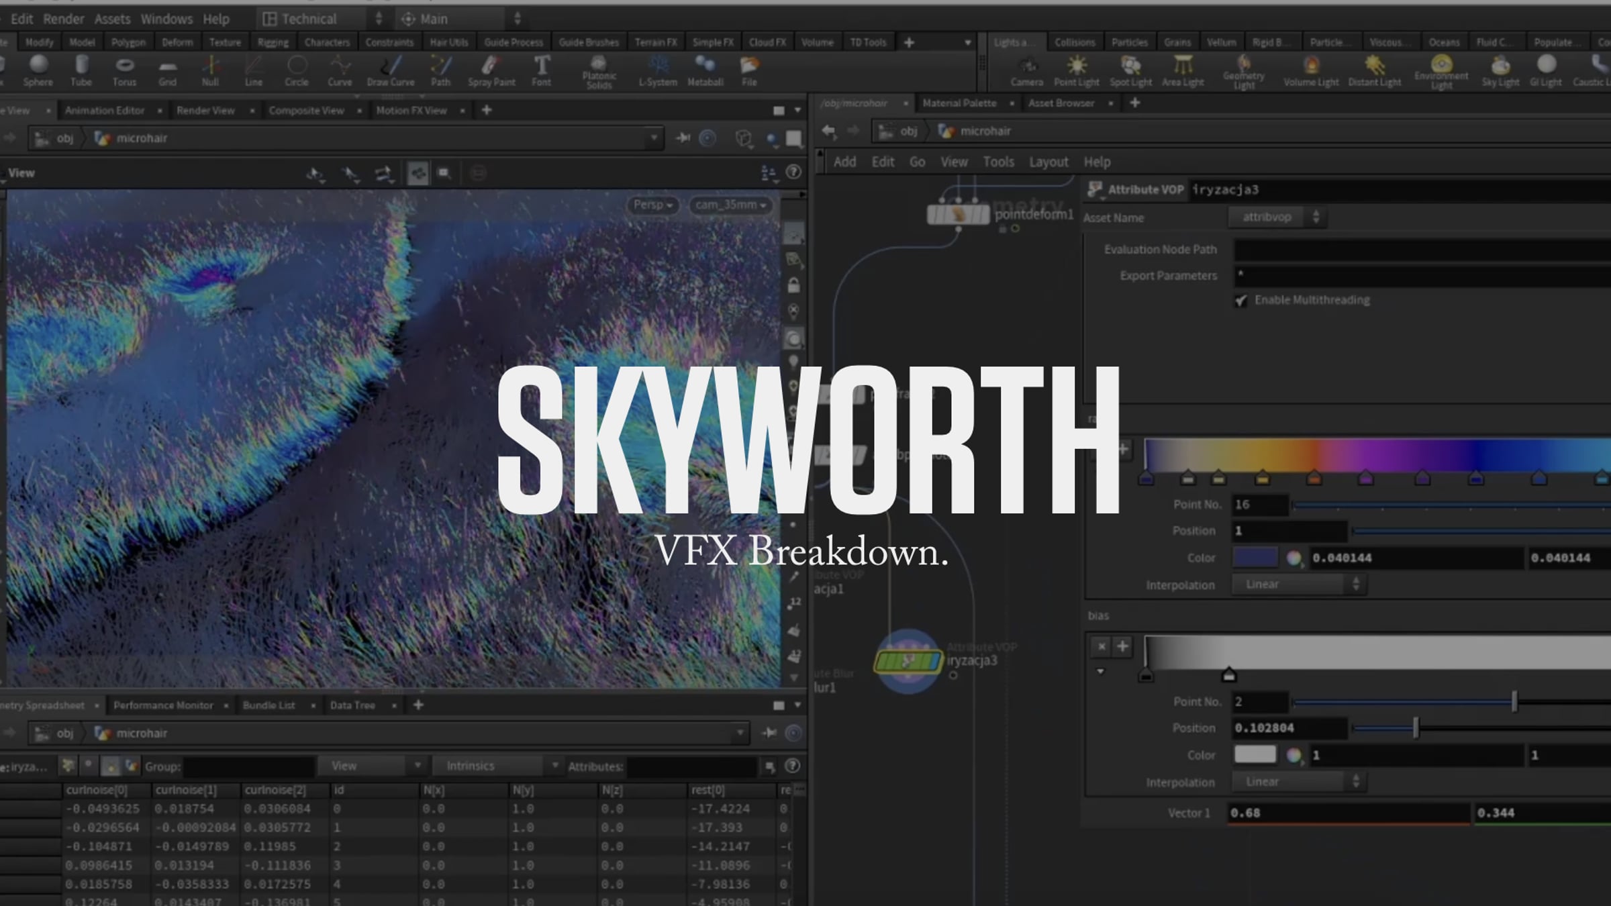Screen dimensions: 1611x906
Task: Add a Spot Light
Action: pyautogui.click(x=1131, y=70)
